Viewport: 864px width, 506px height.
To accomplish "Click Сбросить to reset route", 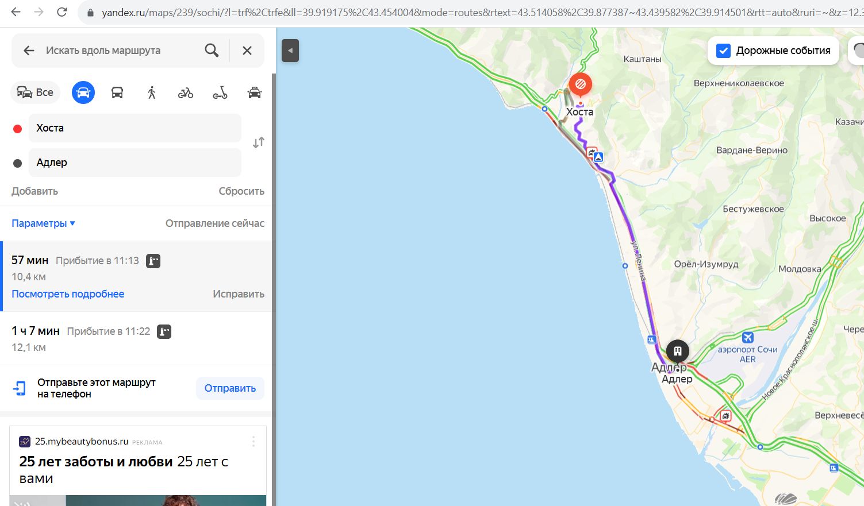I will click(x=241, y=191).
